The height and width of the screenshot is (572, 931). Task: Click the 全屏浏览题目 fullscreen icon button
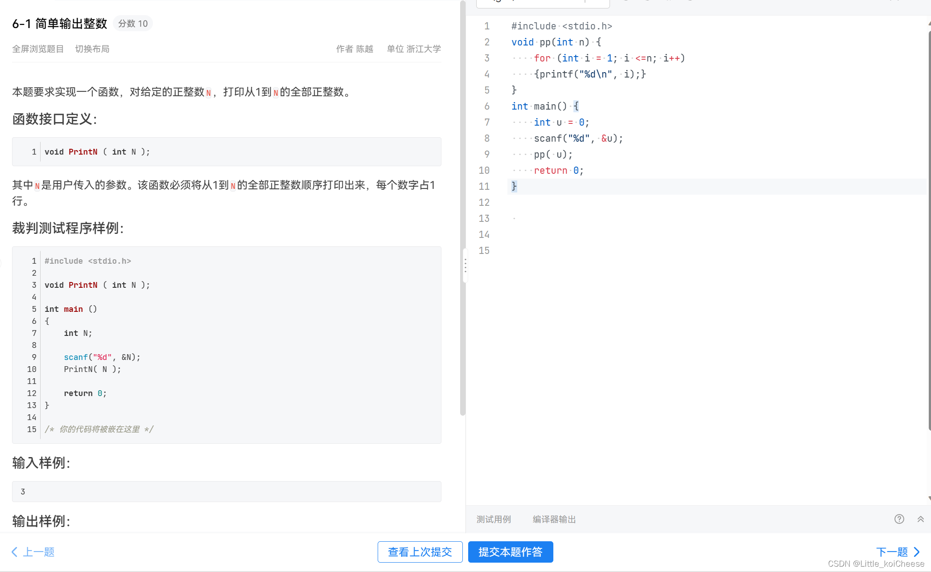38,49
